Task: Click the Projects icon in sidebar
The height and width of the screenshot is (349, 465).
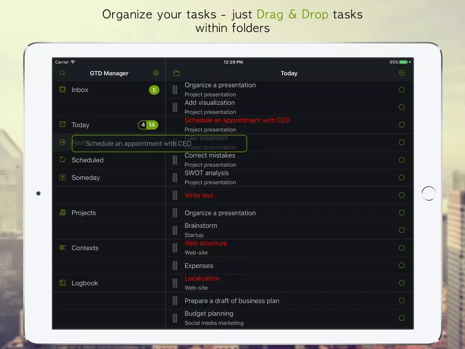Action: click(x=63, y=213)
